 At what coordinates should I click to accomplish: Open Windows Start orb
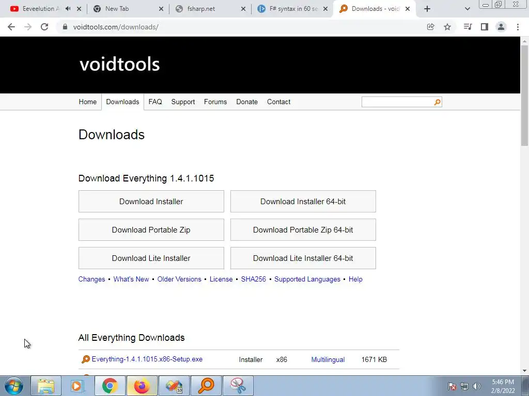14,386
